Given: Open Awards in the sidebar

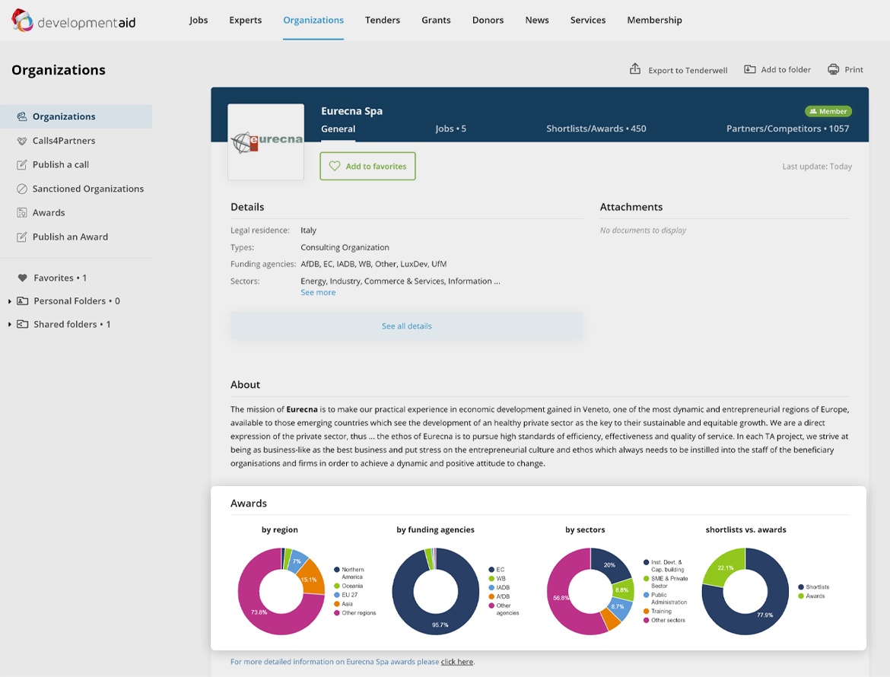Looking at the screenshot, I should coord(49,213).
